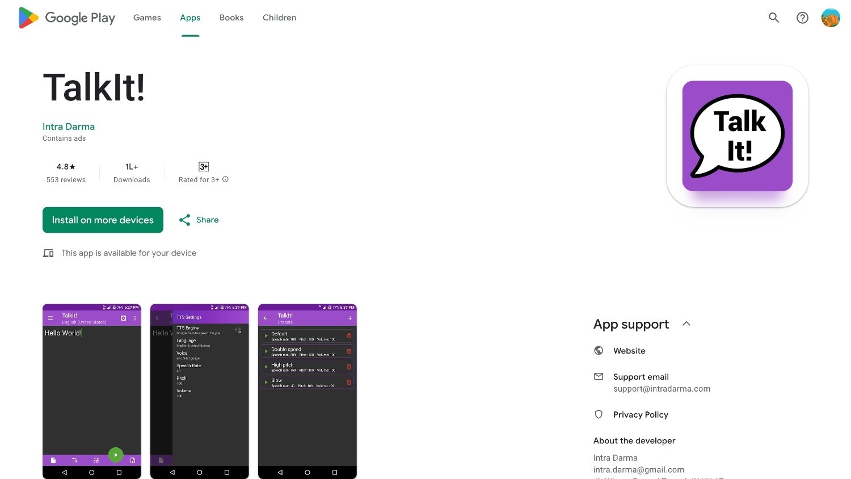Click the TalkIt! app title
The height and width of the screenshot is (479, 851).
tap(94, 88)
